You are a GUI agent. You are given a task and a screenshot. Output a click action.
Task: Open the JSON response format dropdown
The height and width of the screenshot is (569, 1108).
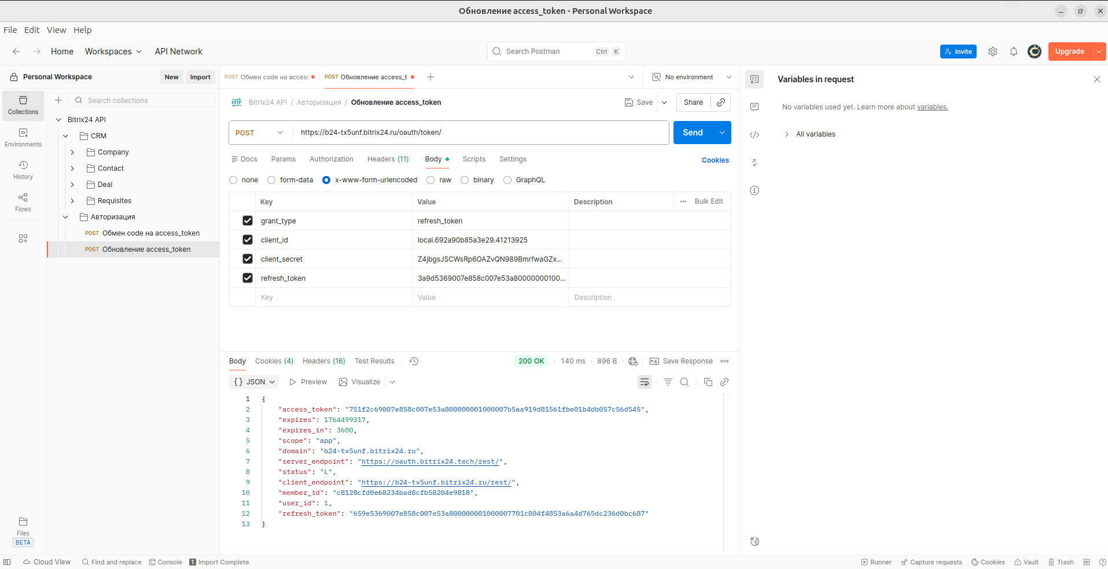pyautogui.click(x=255, y=382)
